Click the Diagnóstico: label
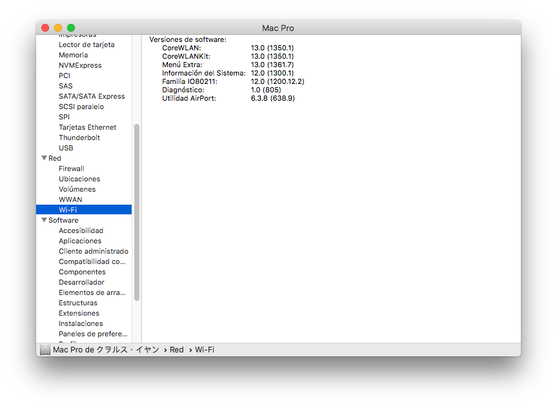Image resolution: width=557 pixels, height=408 pixels. (x=183, y=90)
